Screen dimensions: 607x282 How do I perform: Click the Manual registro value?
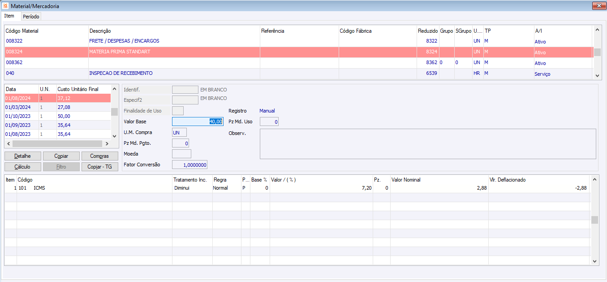pyautogui.click(x=267, y=111)
